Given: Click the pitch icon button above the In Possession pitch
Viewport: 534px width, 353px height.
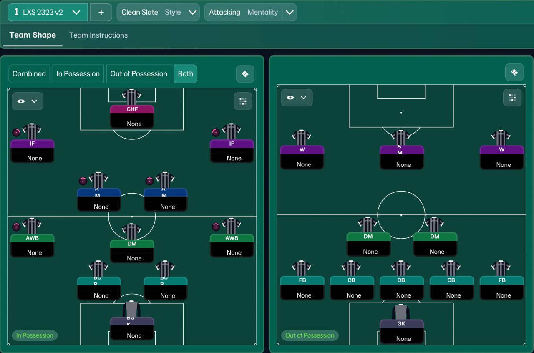Looking at the screenshot, I should (x=245, y=74).
